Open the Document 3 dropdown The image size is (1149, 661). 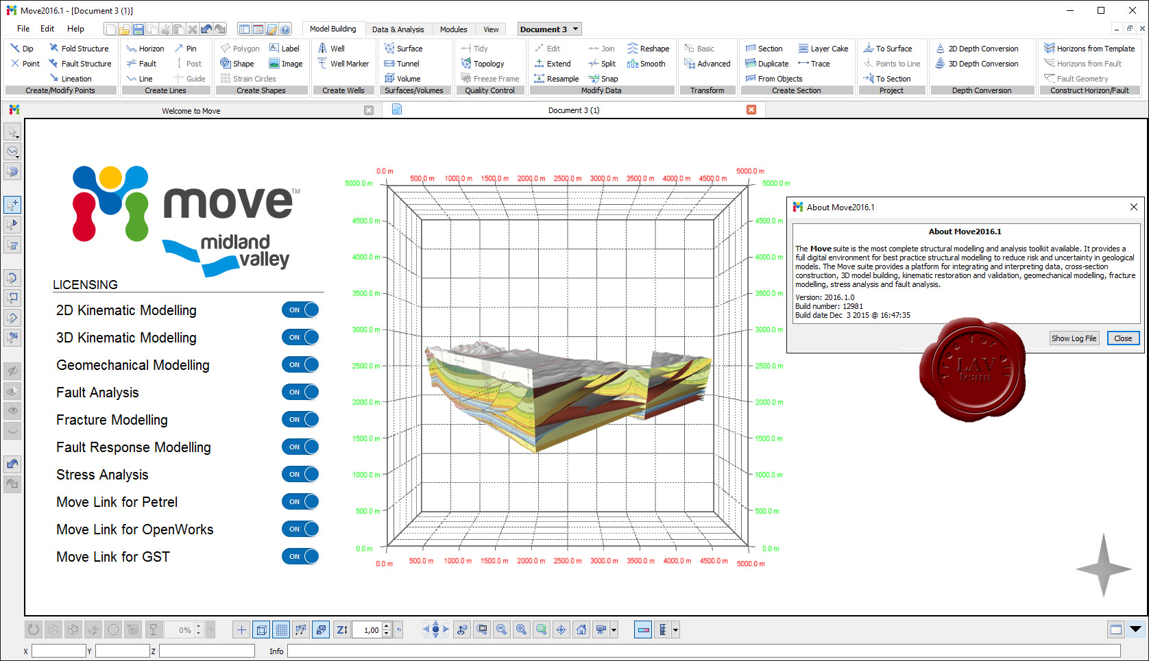(x=550, y=29)
